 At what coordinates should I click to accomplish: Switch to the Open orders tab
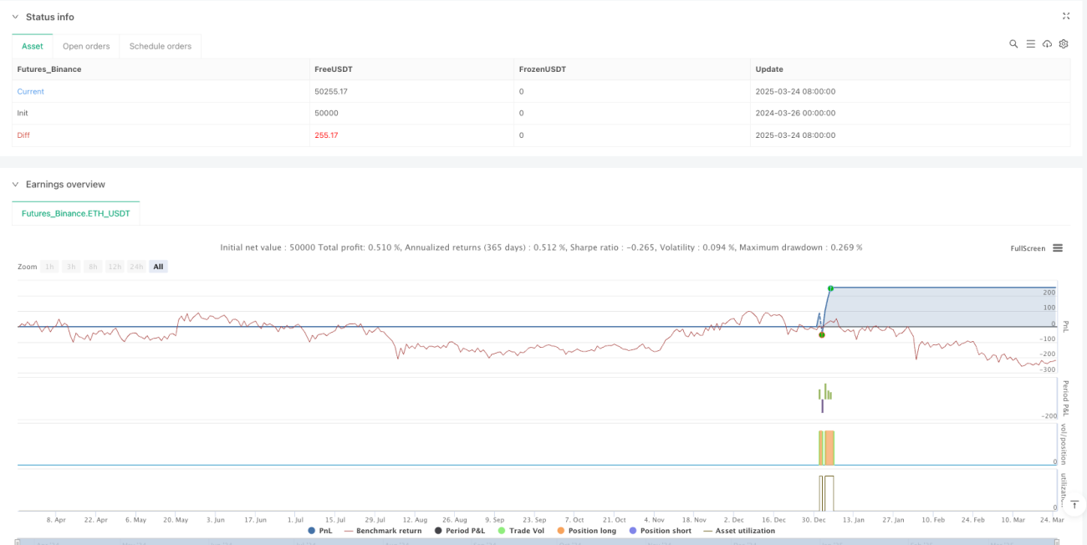coord(86,46)
